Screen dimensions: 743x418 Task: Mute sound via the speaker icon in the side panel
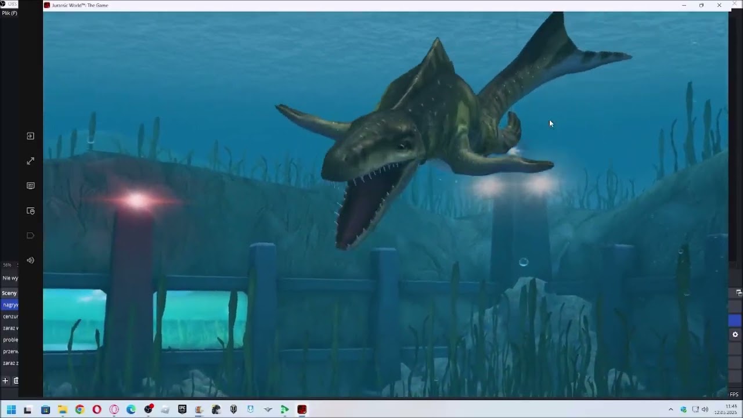[31, 260]
